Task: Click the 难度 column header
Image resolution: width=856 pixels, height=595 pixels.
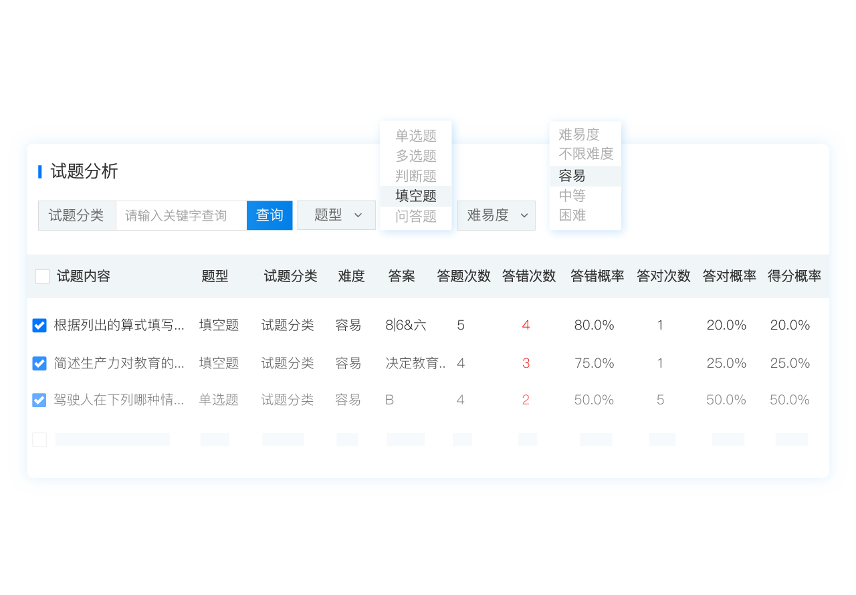Action: point(351,276)
